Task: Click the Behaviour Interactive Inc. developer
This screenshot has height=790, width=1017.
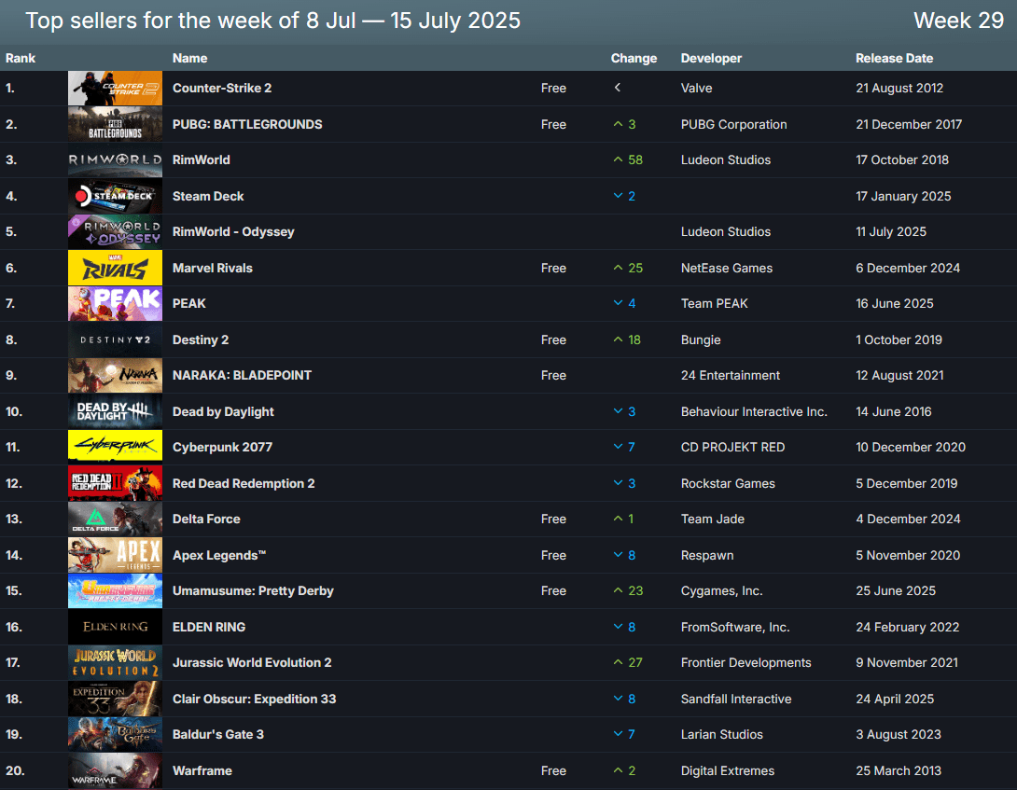Action: (754, 412)
